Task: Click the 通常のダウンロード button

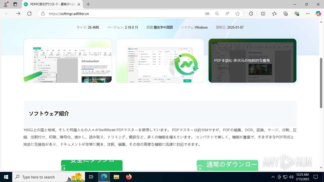Action: pyautogui.click(x=227, y=165)
